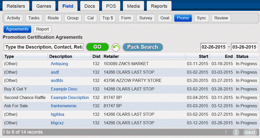Switch to the Games tab
Viewport: 260px width, 138px height.
44,6
